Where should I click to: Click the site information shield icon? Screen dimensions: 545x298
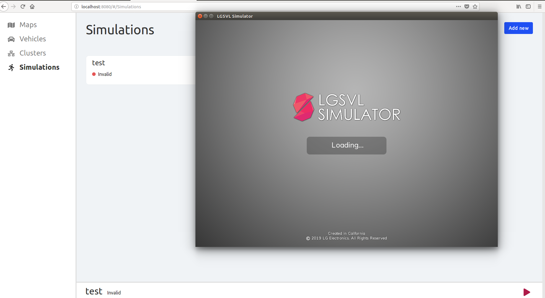(466, 6)
